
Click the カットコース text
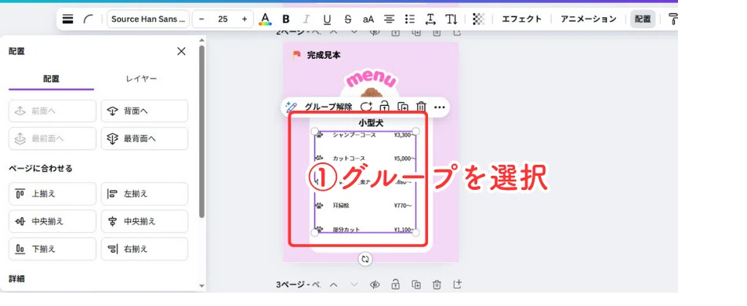coord(349,158)
